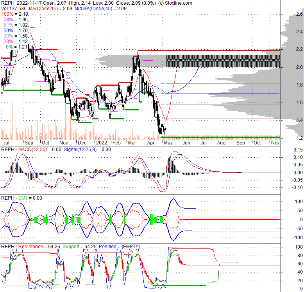Click the Close: 2.09 (0.0%) value
Image resolution: width=304 pixels, height=292 pixels.
136,3
